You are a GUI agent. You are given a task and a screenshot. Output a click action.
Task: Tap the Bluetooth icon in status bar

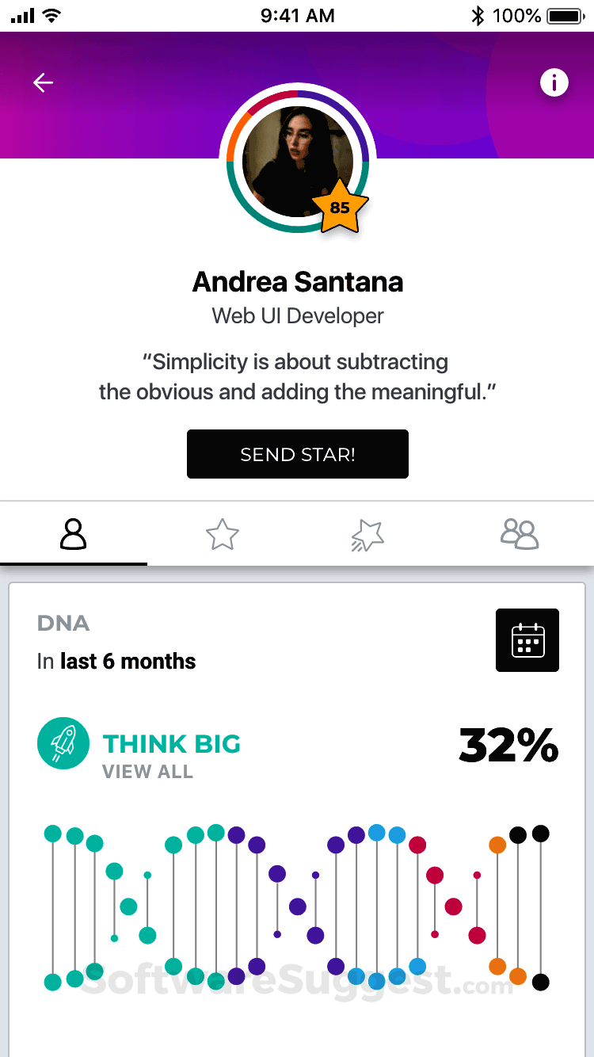[x=478, y=16]
